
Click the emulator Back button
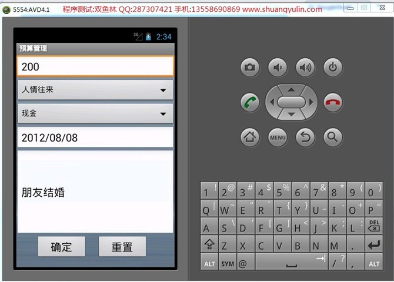pos(305,137)
